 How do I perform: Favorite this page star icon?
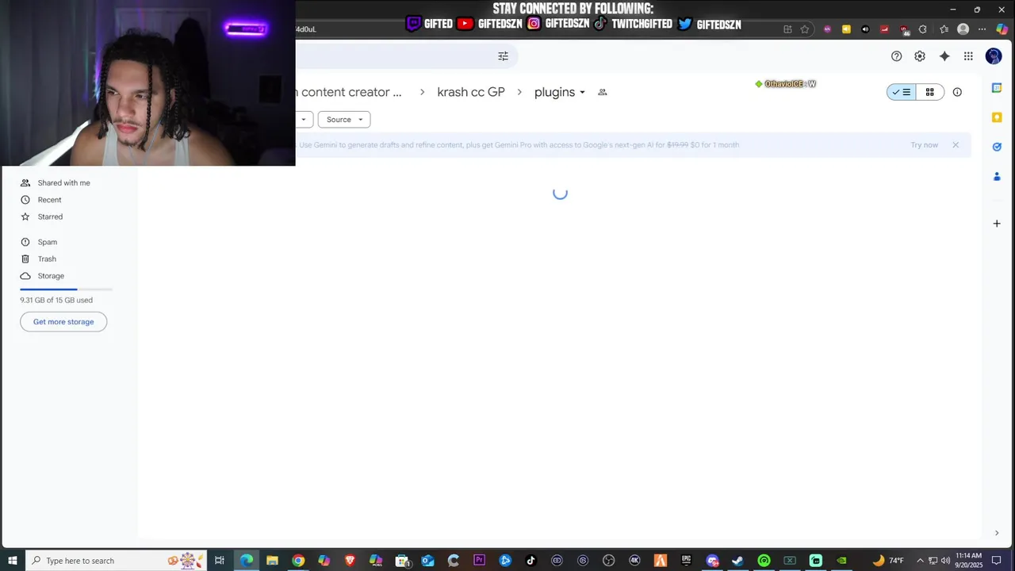[805, 29]
